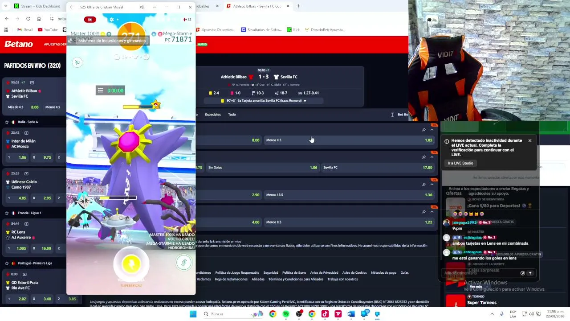This screenshot has height=321, width=570.
Task: Go to the browser home page
Action: pos(39,19)
